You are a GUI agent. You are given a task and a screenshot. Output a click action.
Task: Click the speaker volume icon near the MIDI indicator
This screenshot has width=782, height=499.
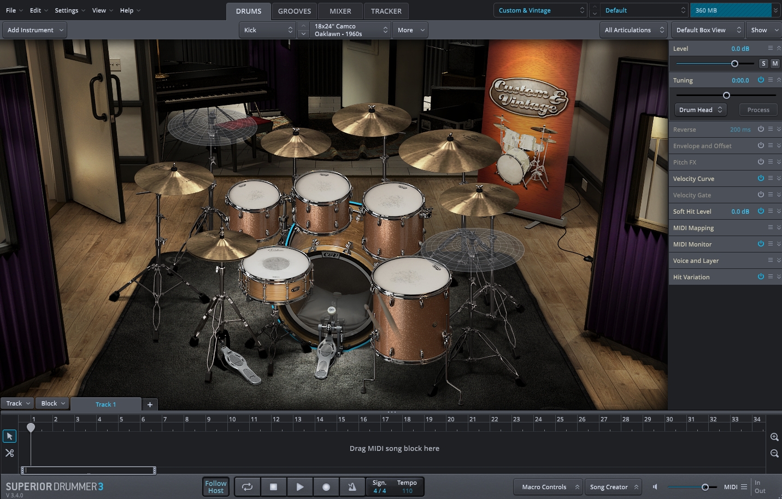click(x=655, y=486)
